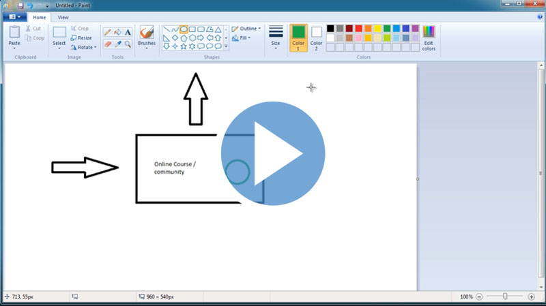This screenshot has width=546, height=306.
Task: Click the Resize button
Action: point(81,38)
